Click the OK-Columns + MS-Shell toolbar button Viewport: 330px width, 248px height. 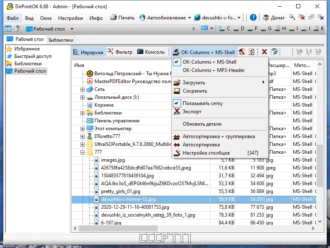pyautogui.click(x=204, y=52)
